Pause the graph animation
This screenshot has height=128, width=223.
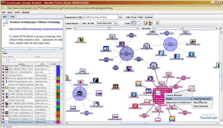[158, 23]
